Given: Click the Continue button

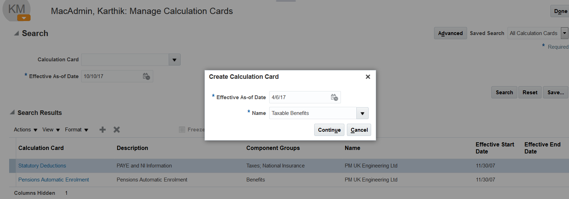Looking at the screenshot, I should 329,130.
